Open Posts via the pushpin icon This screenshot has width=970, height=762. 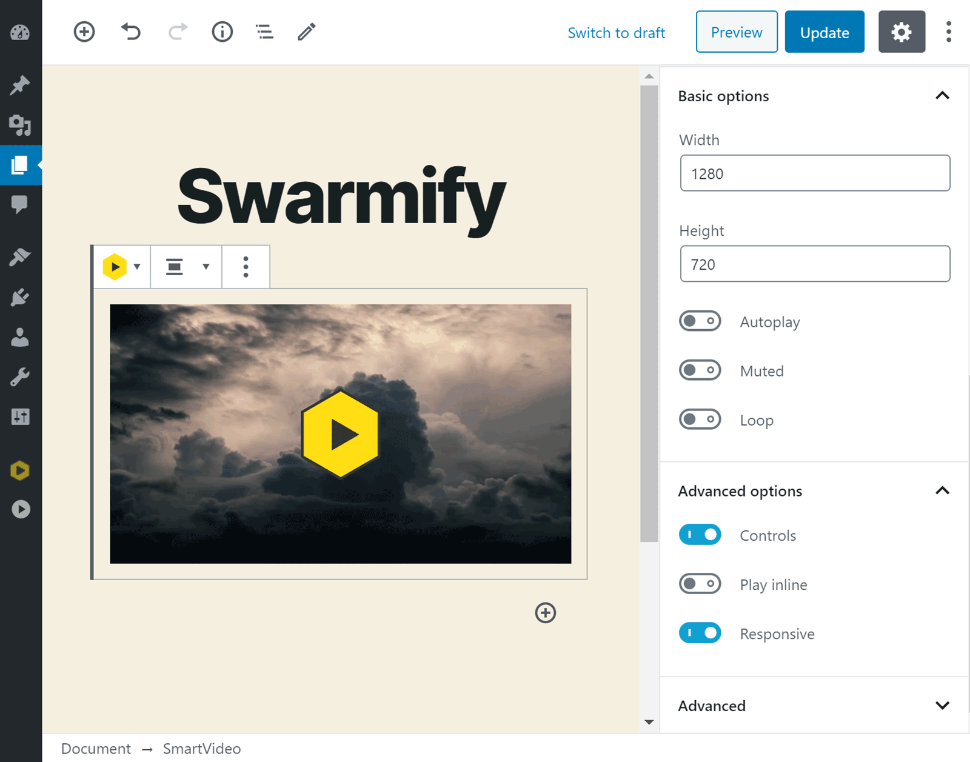[20, 85]
